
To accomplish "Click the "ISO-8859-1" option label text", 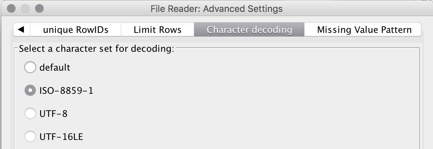I will coord(66,91).
